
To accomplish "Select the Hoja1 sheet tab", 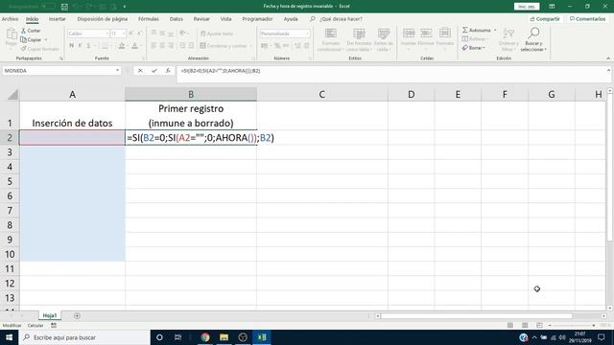I will [50, 315].
